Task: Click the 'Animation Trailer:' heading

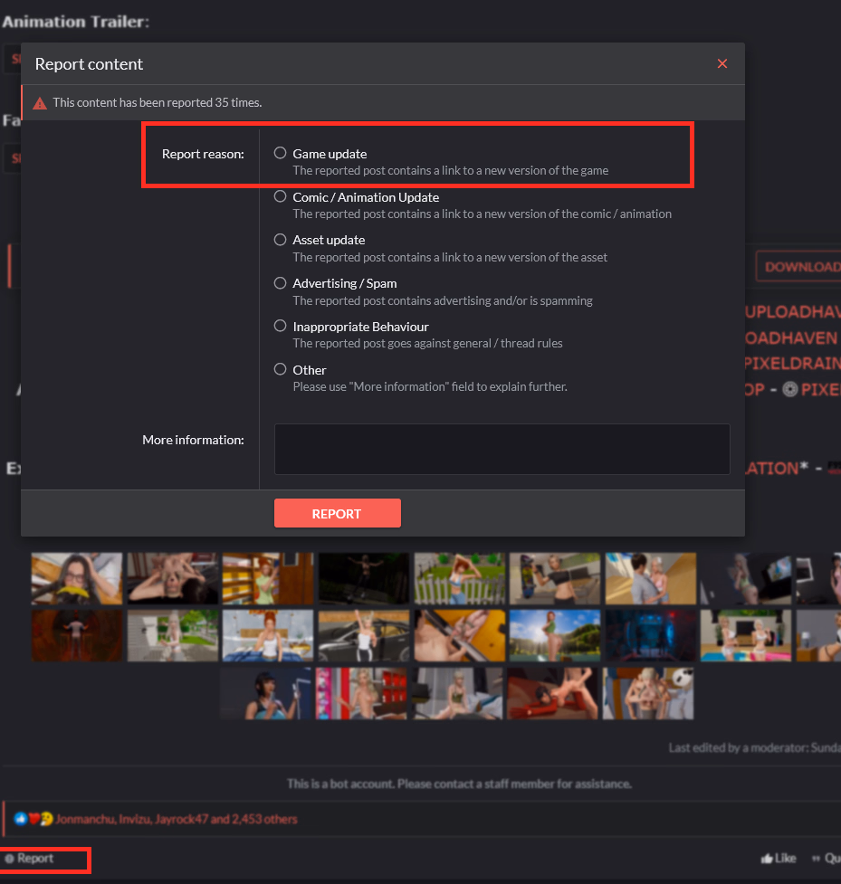Action: (x=76, y=22)
